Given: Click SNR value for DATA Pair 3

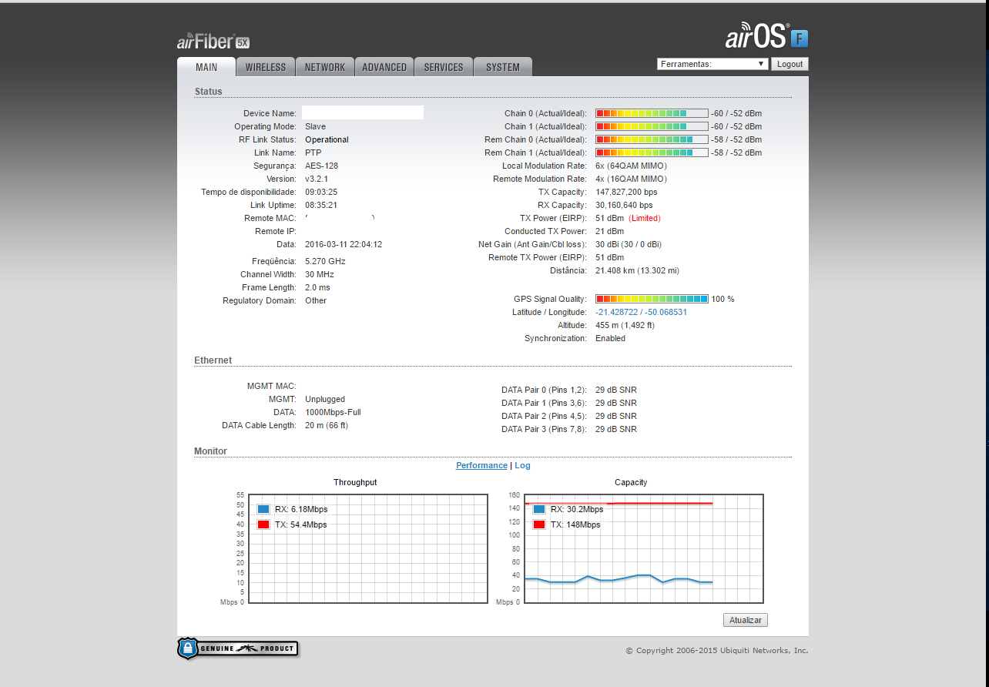Looking at the screenshot, I should click(616, 429).
